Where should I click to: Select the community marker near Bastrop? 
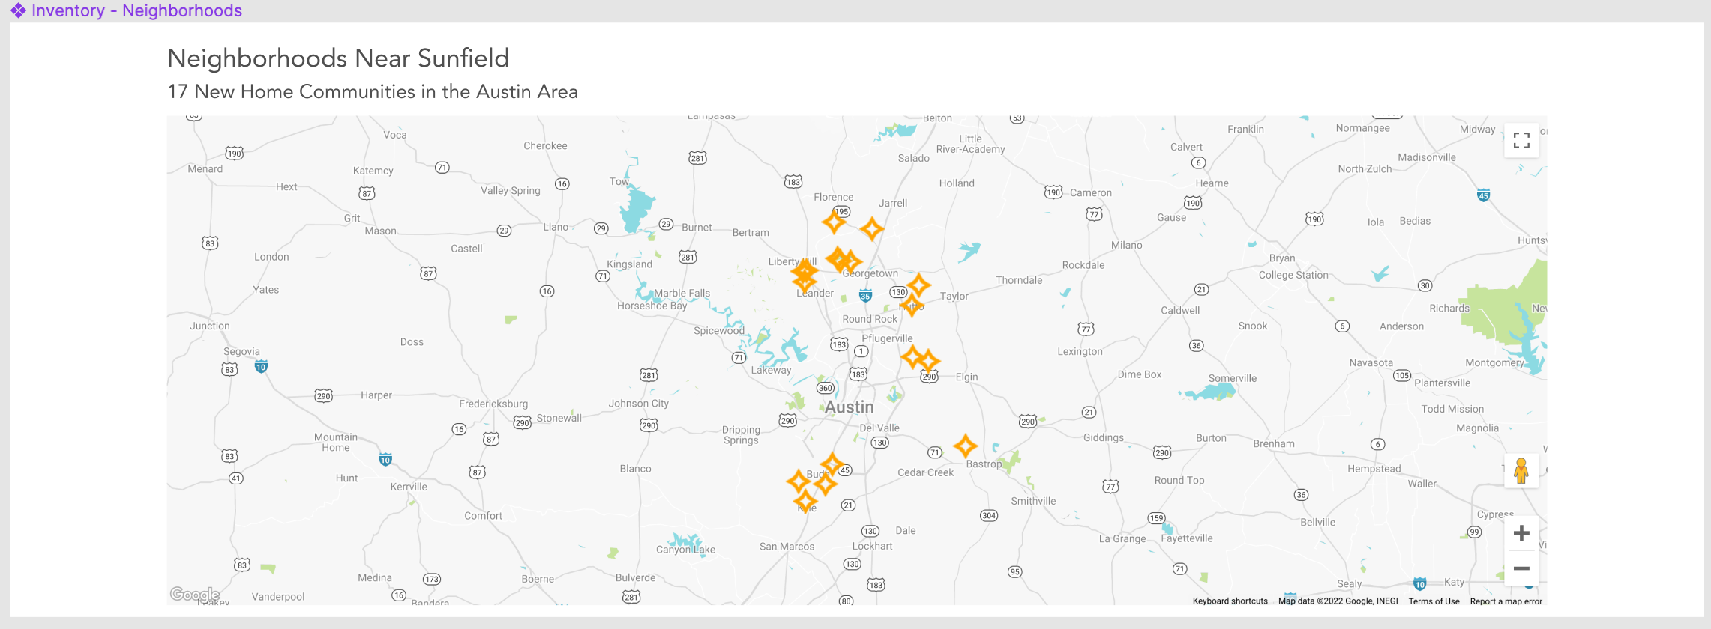965,446
